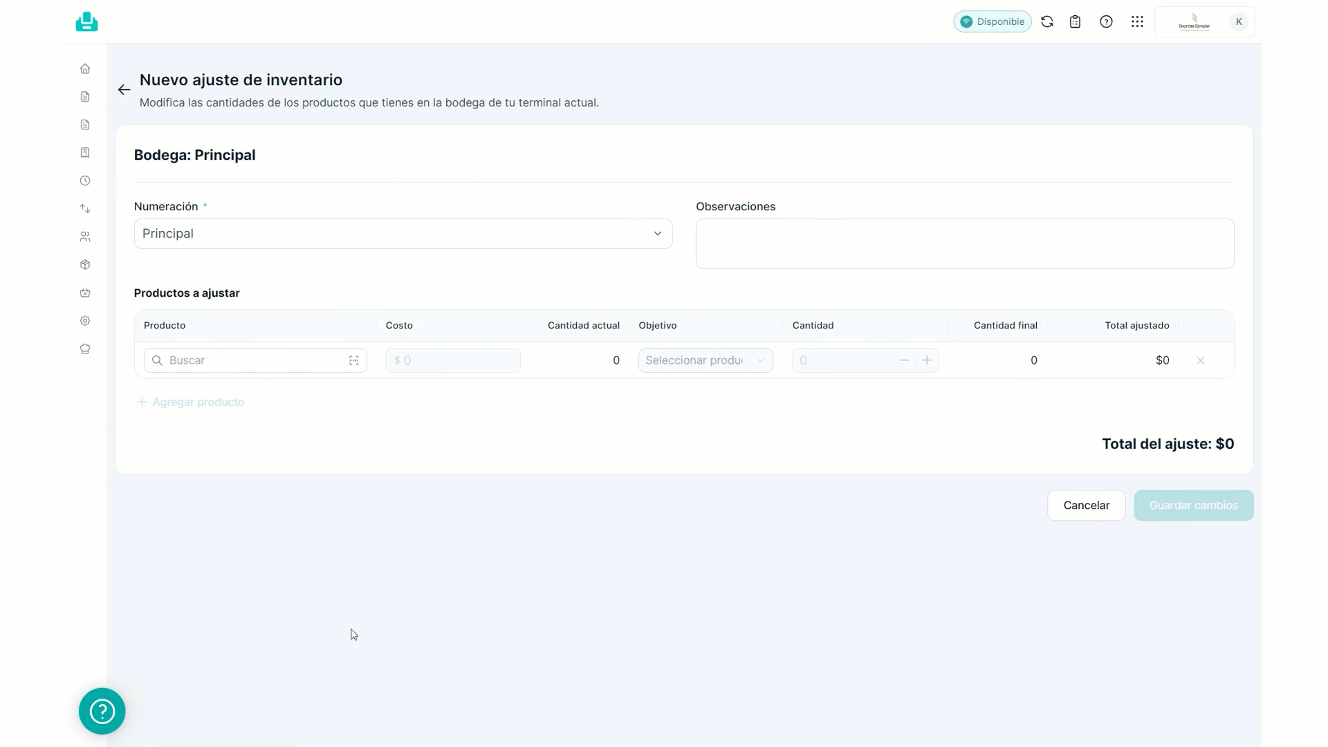This screenshot has width=1328, height=747.
Task: Decrease quantity with the minus button
Action: [x=904, y=360]
